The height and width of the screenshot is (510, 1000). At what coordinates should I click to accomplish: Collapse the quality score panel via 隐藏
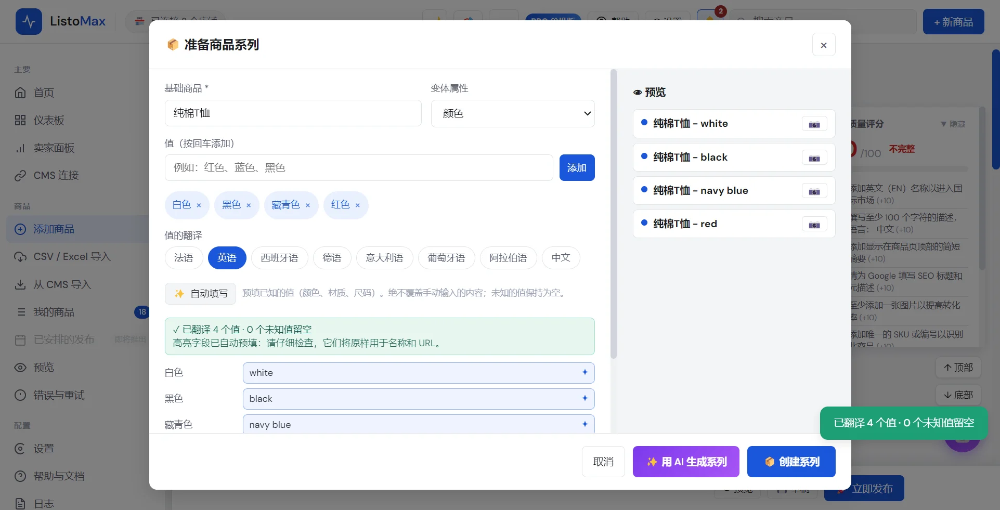953,124
